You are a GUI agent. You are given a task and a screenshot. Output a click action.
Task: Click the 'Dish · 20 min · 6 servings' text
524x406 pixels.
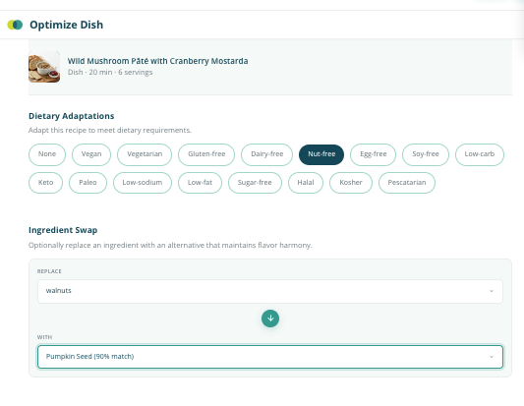click(x=110, y=72)
